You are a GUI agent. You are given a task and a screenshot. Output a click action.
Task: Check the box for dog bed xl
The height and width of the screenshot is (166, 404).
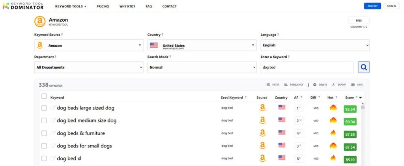[44, 159]
